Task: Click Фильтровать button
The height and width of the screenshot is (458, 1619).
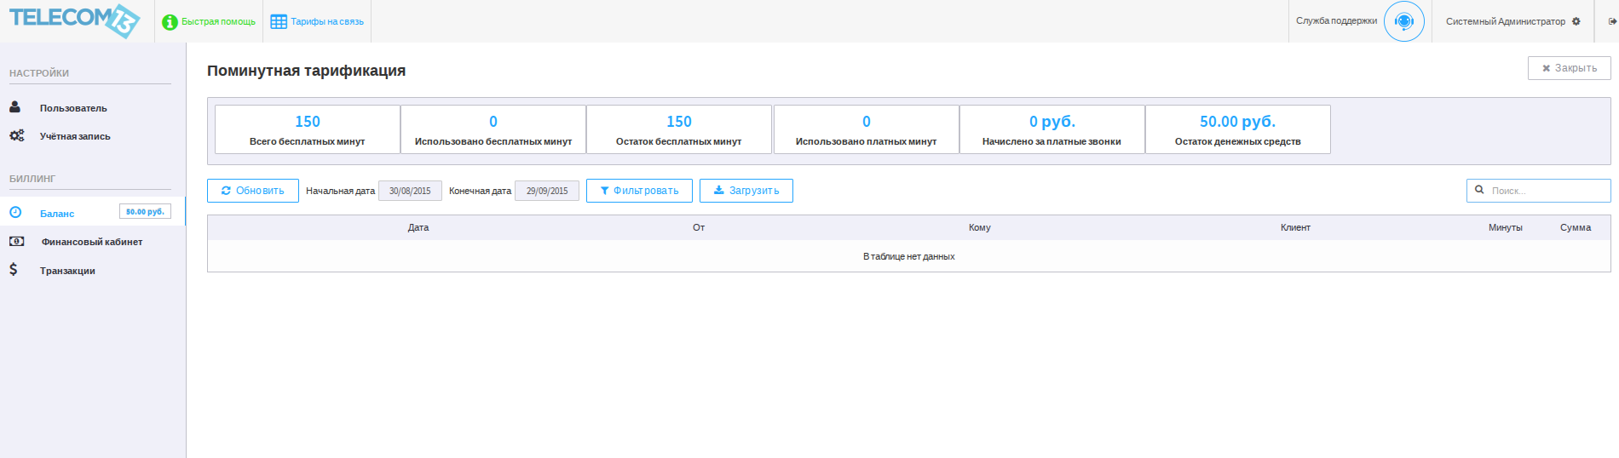Action: [x=639, y=191]
